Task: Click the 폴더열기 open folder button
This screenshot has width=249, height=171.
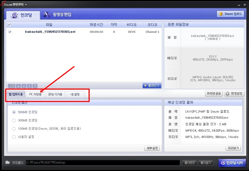Action: (206, 163)
